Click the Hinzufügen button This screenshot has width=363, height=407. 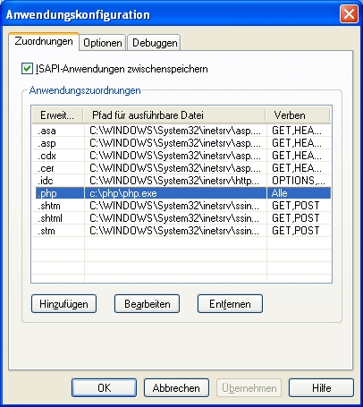click(x=63, y=304)
